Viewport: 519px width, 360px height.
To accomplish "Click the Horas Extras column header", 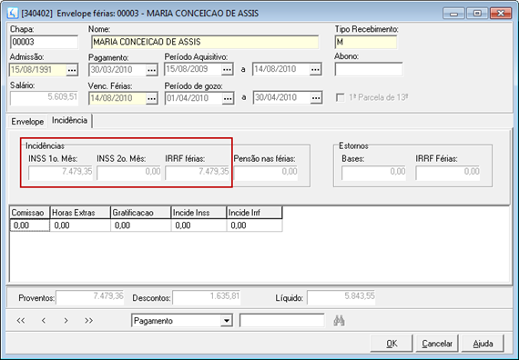I will (80, 213).
